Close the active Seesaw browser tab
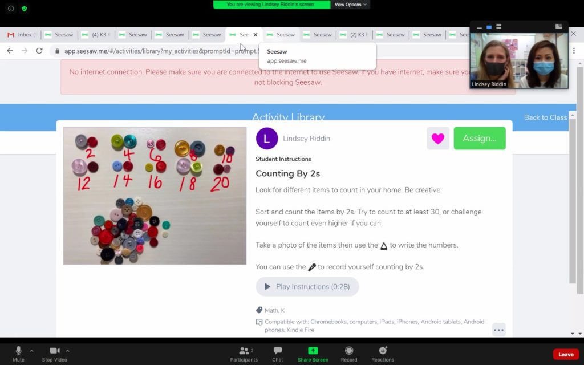Viewport: 584px width, 365px height. tap(255, 35)
